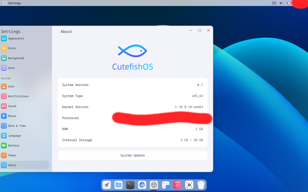Click the 5.10.0-10-amd64 kernel value

click(189, 107)
